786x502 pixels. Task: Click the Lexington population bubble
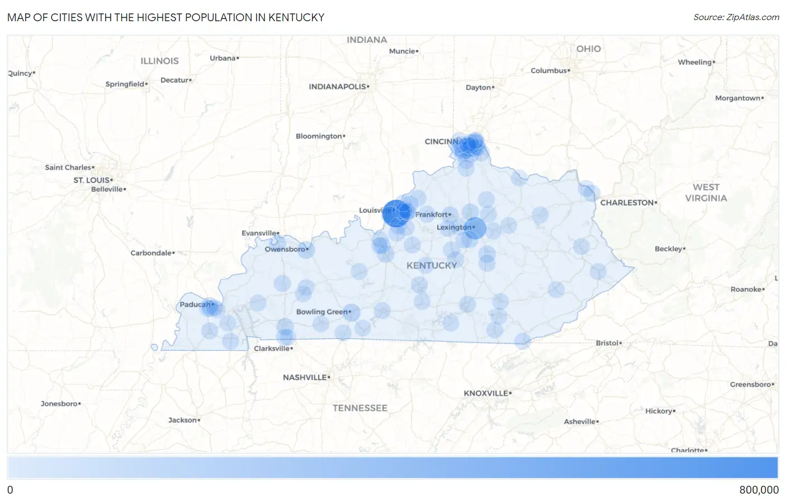coord(475,228)
